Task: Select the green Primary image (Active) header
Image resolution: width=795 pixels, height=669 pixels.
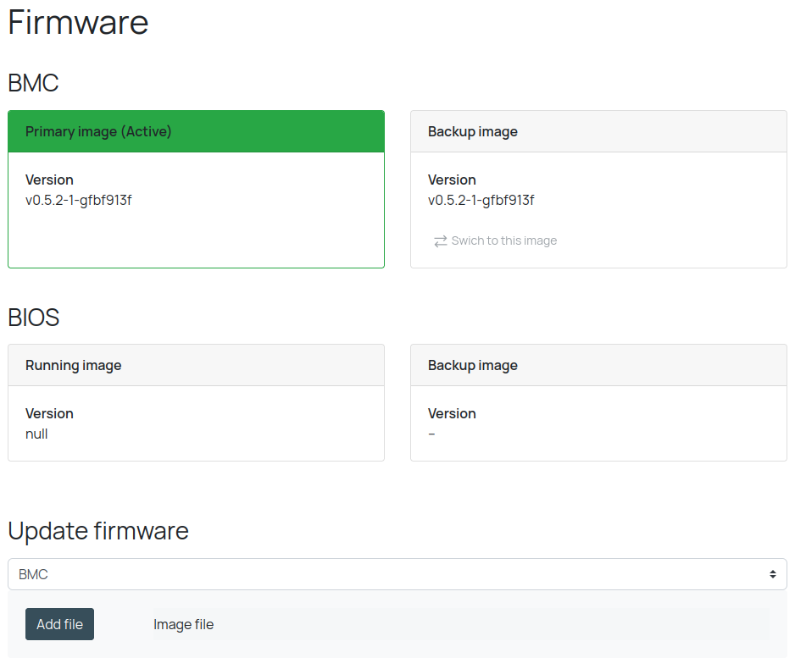Action: tap(196, 131)
